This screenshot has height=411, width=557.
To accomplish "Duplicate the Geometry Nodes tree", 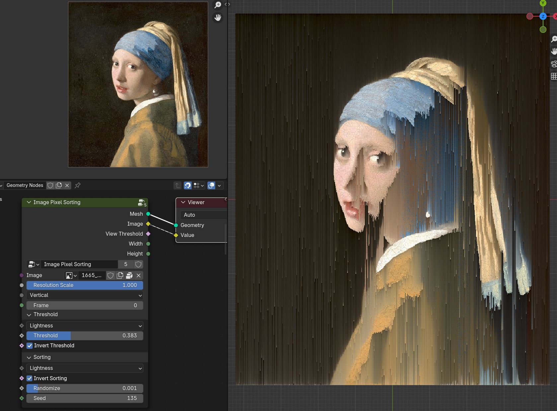I will [x=59, y=185].
